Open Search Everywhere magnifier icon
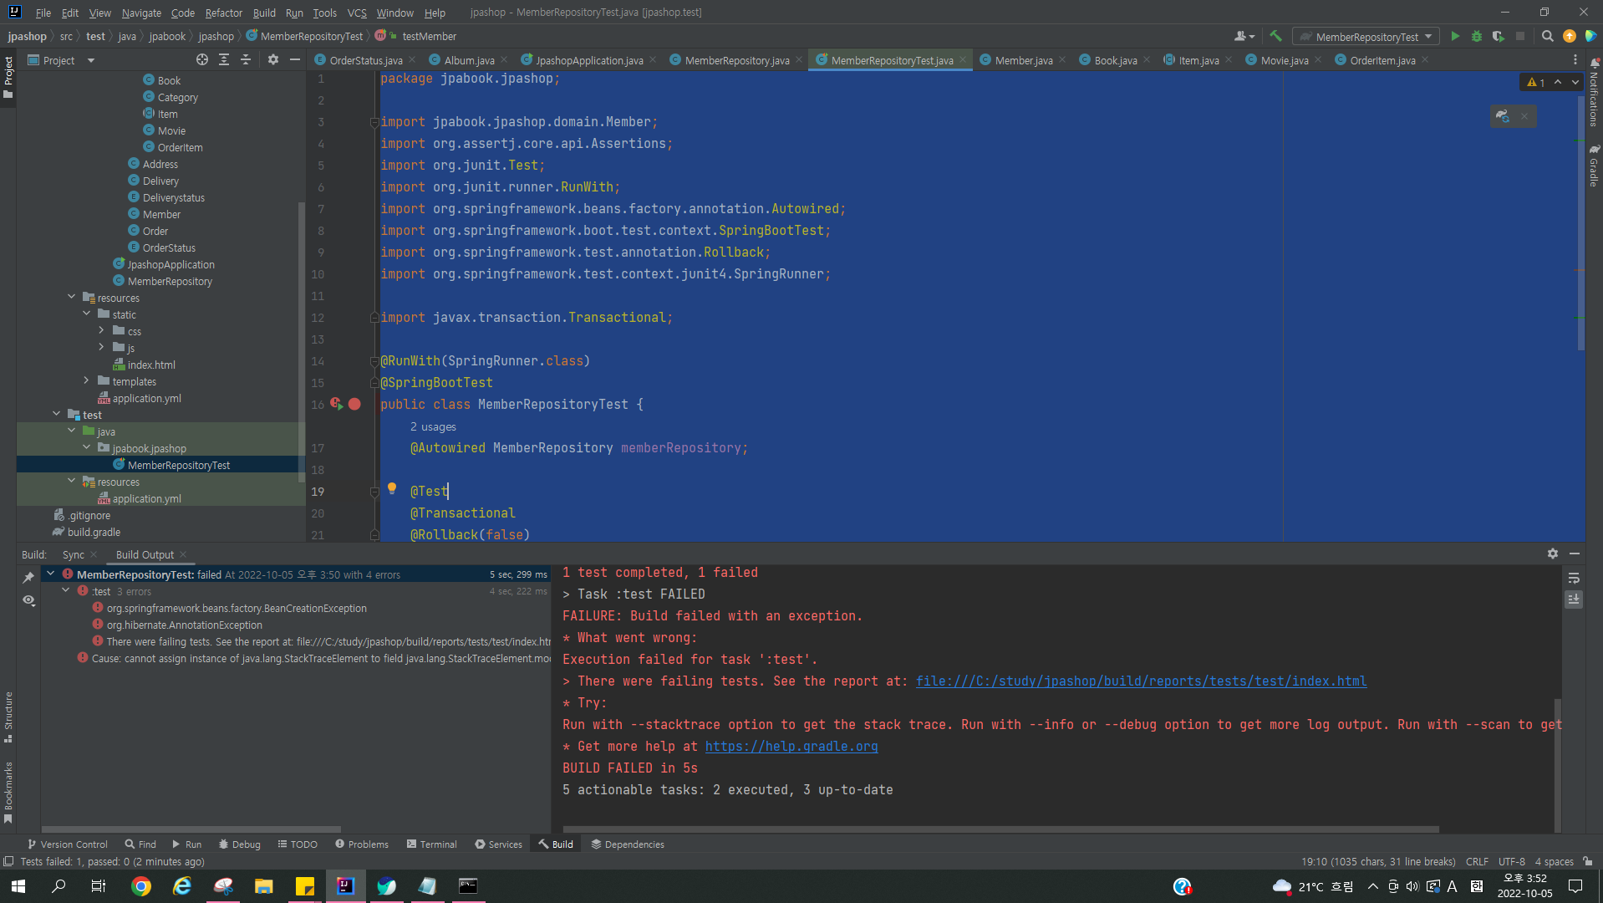 [x=1547, y=36]
